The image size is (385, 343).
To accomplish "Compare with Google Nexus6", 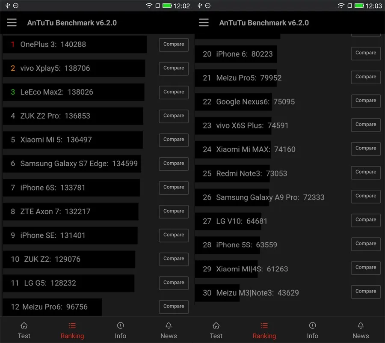I will (366, 101).
